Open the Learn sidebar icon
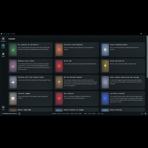 click(3, 108)
